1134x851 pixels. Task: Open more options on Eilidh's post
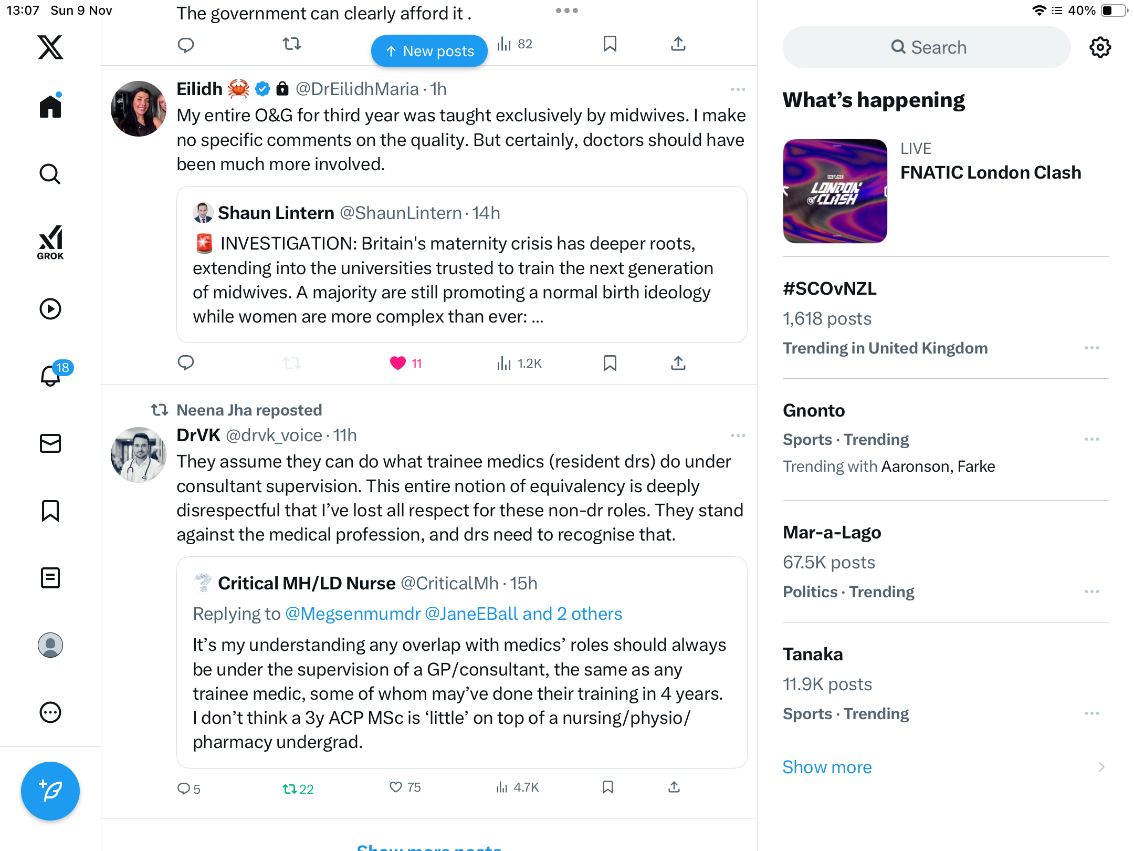tap(738, 89)
